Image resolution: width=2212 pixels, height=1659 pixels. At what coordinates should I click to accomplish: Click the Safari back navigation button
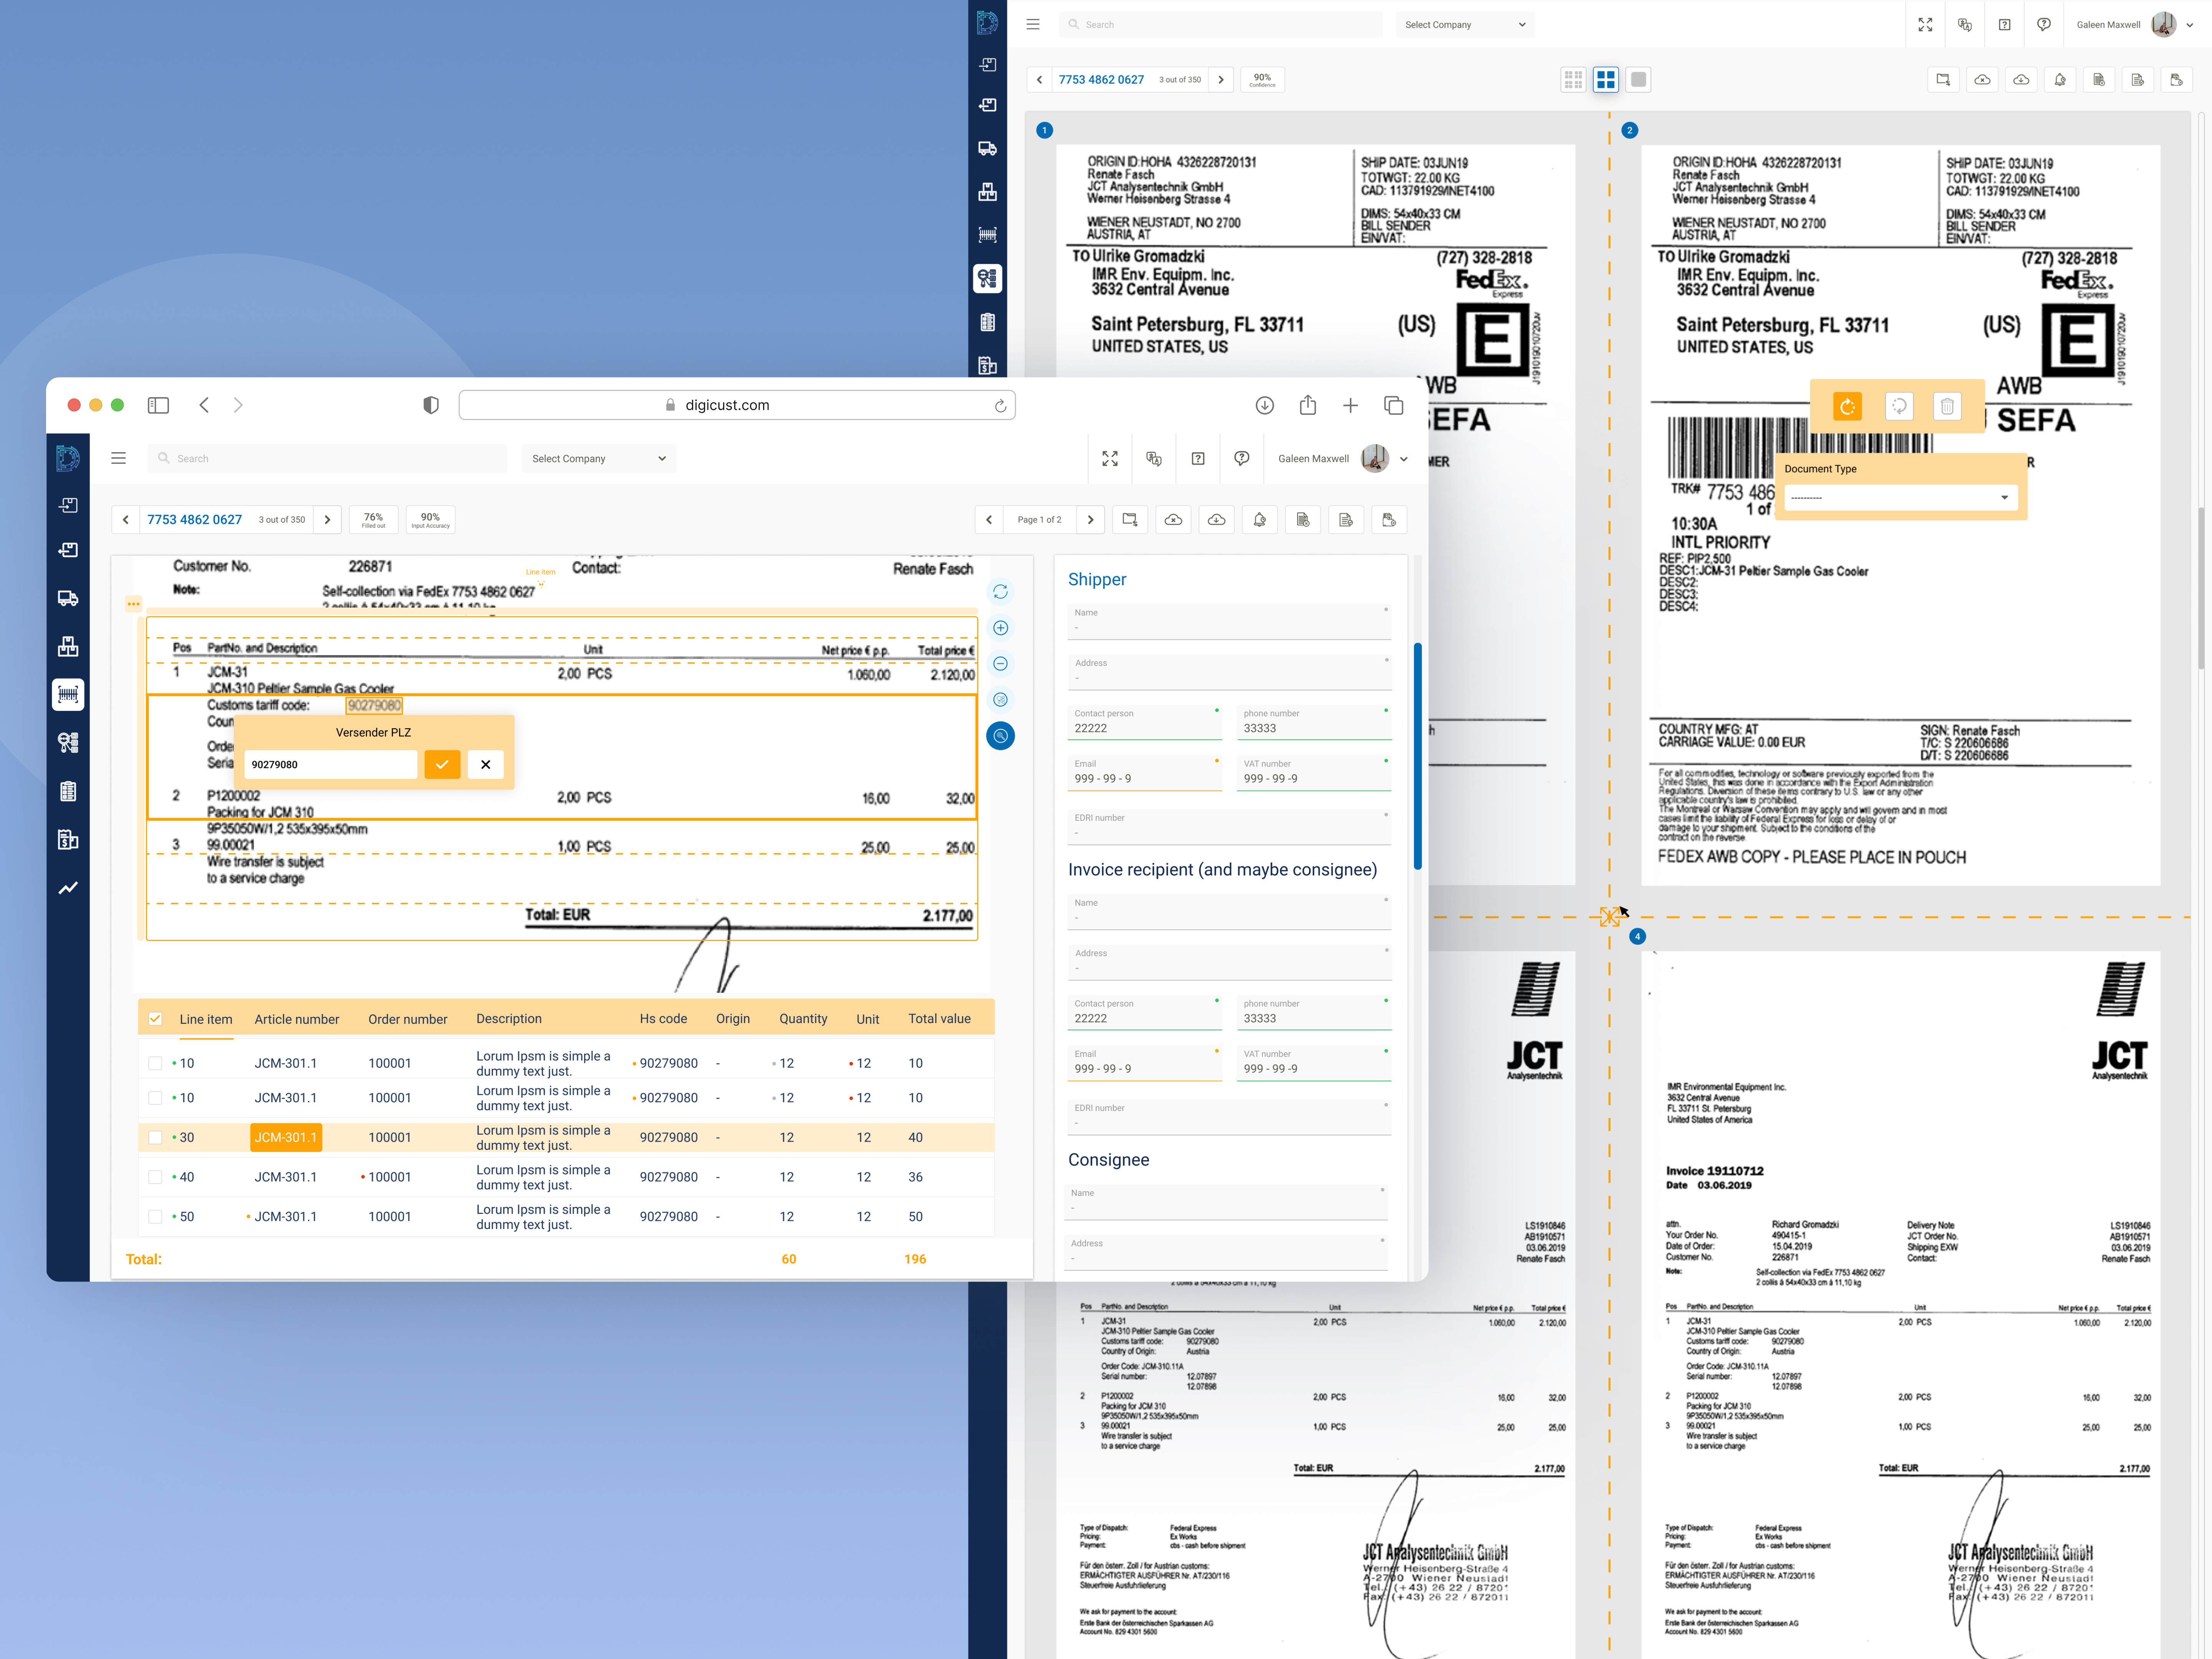tap(204, 405)
